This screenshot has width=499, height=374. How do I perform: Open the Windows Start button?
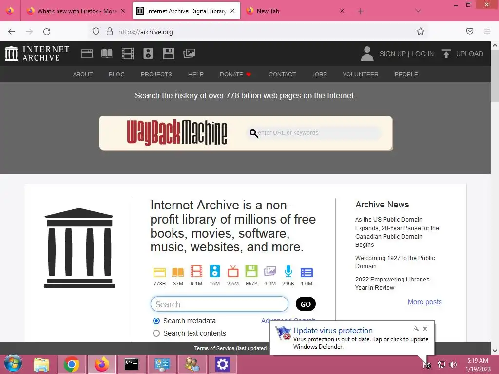point(13,364)
